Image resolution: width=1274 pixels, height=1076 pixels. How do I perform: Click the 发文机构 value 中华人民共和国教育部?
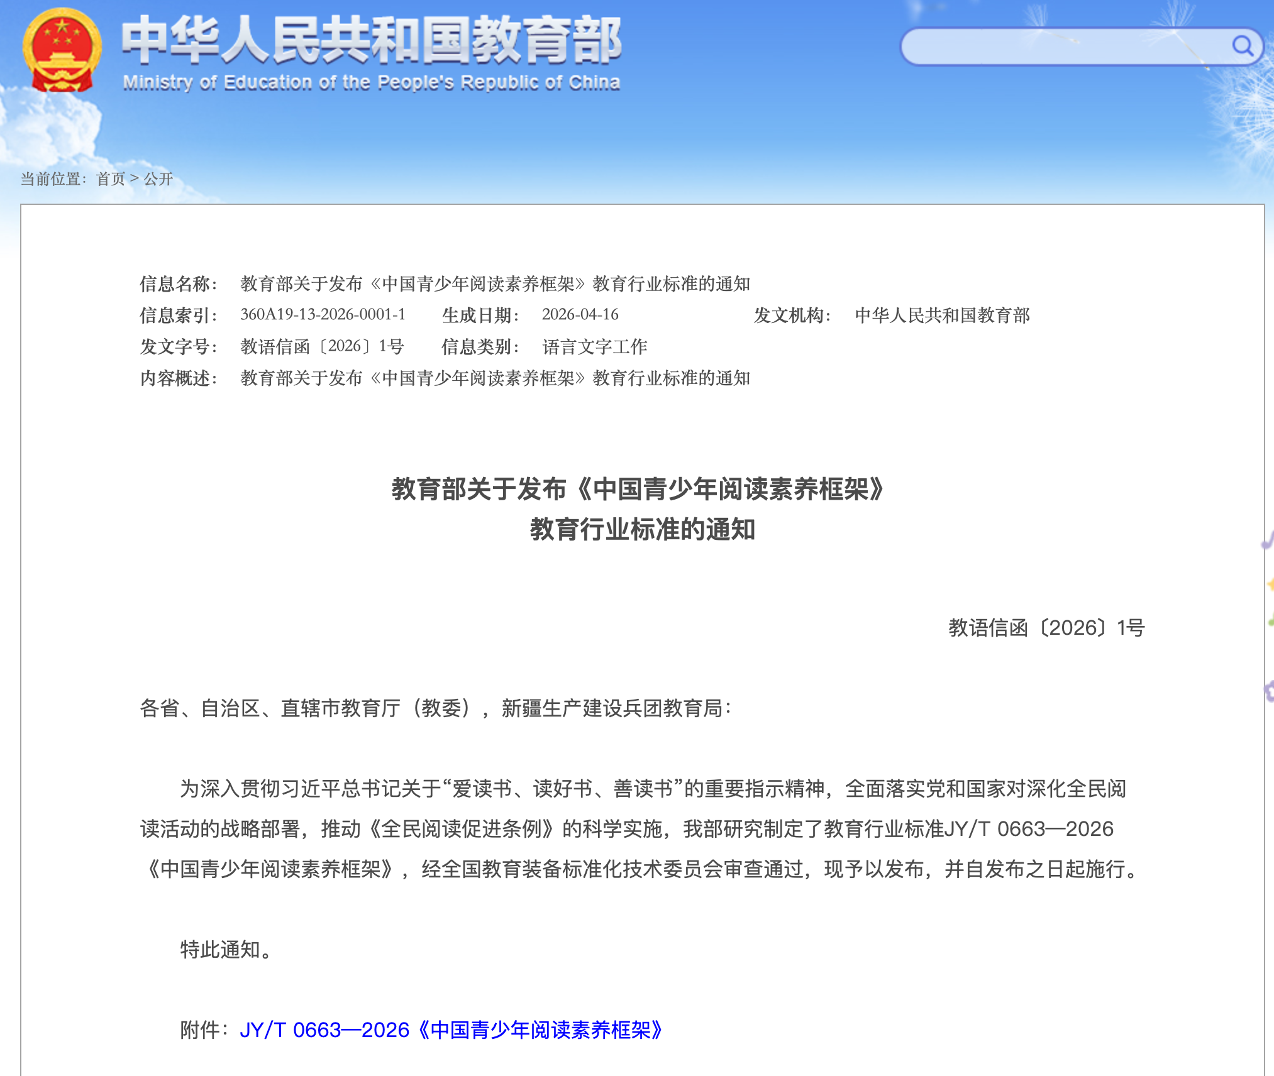point(942,315)
